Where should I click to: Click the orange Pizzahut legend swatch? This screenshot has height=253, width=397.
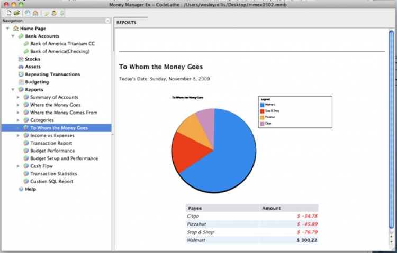[x=262, y=117]
